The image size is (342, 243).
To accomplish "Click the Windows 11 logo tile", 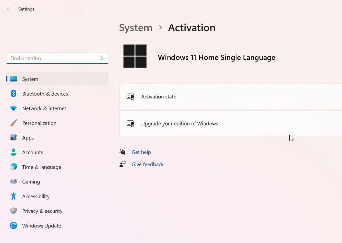I will [135, 56].
